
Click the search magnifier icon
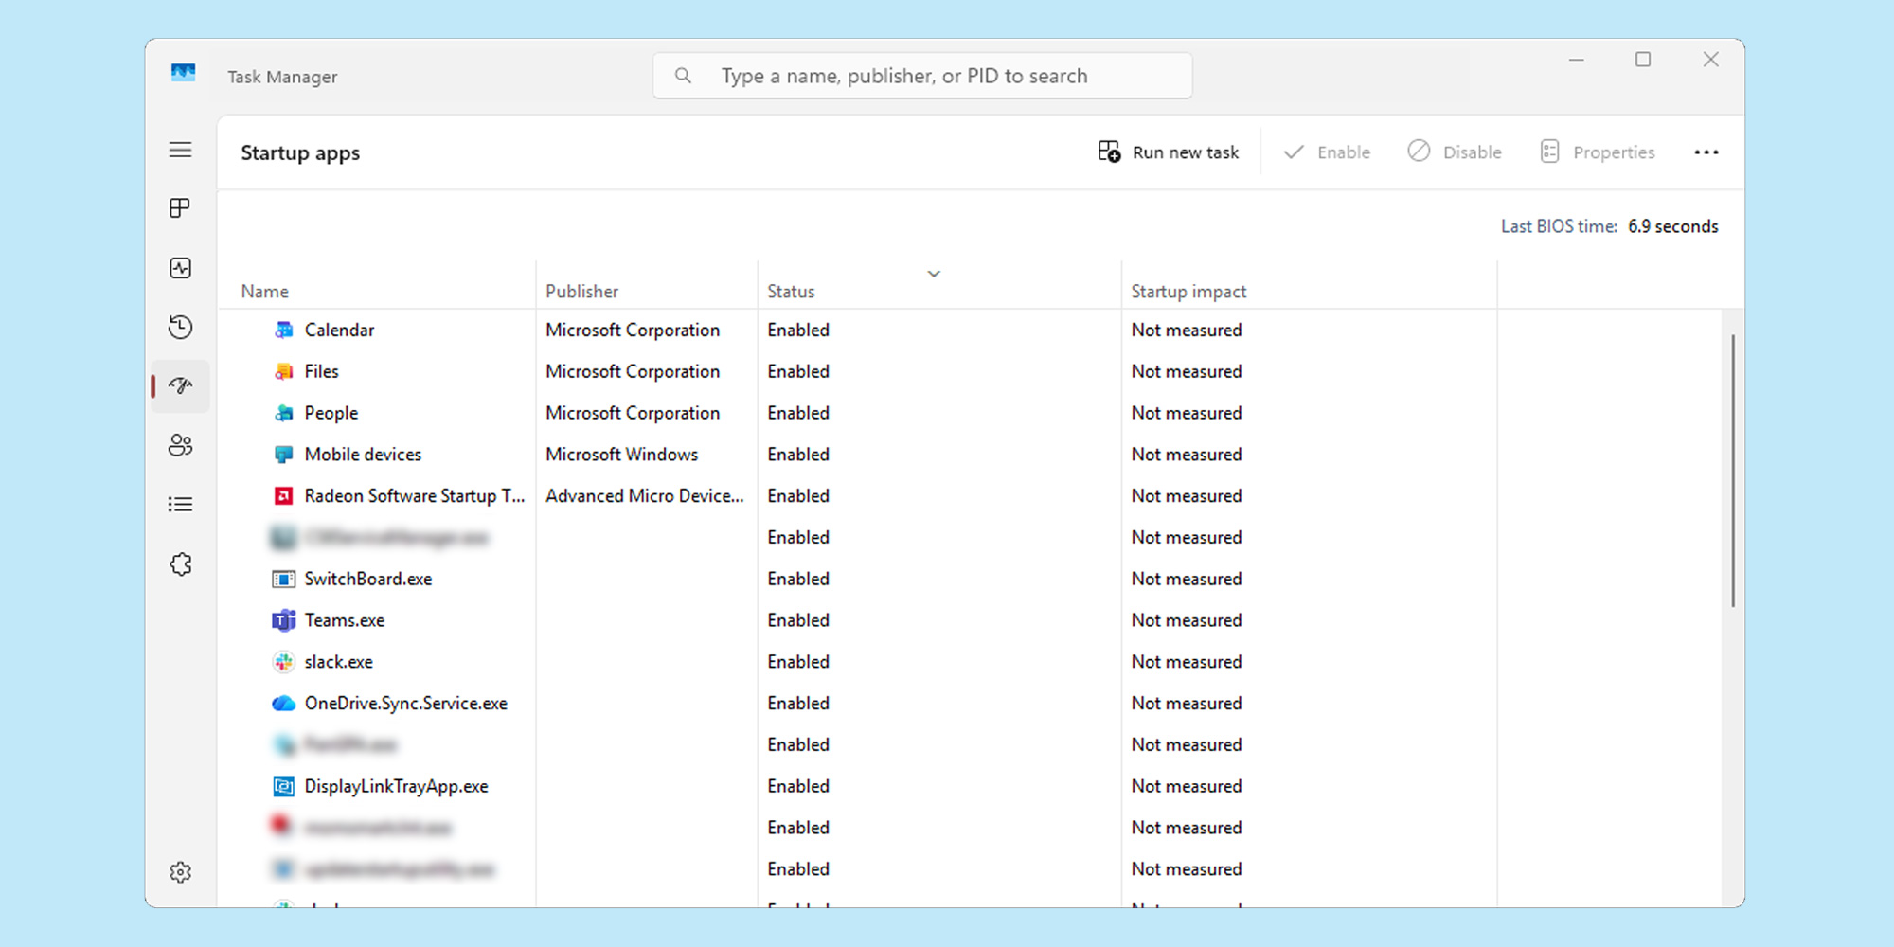pyautogui.click(x=683, y=76)
